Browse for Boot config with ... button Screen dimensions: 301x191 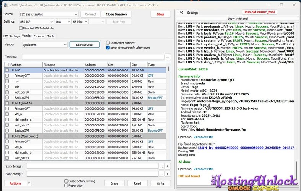point(161,174)
